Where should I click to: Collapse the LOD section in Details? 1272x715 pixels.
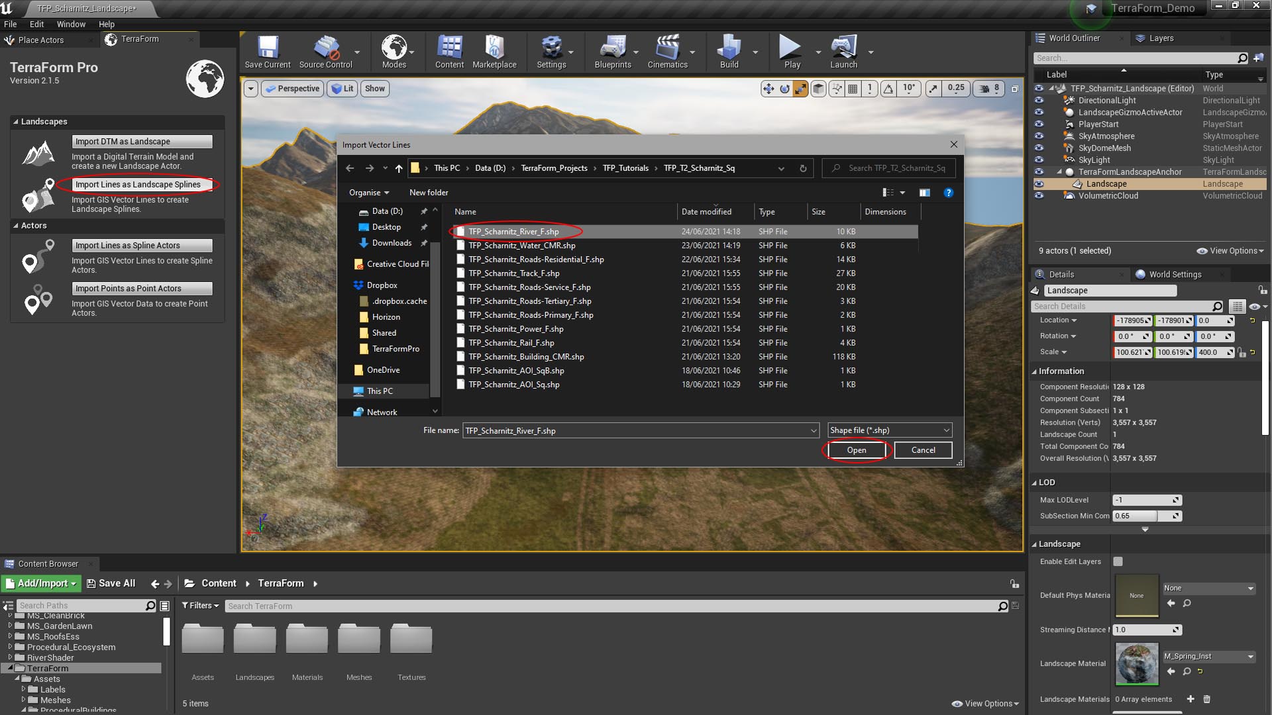pyautogui.click(x=1034, y=483)
